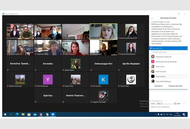
Task: Click the Windows Start button
Action: (5, 114)
